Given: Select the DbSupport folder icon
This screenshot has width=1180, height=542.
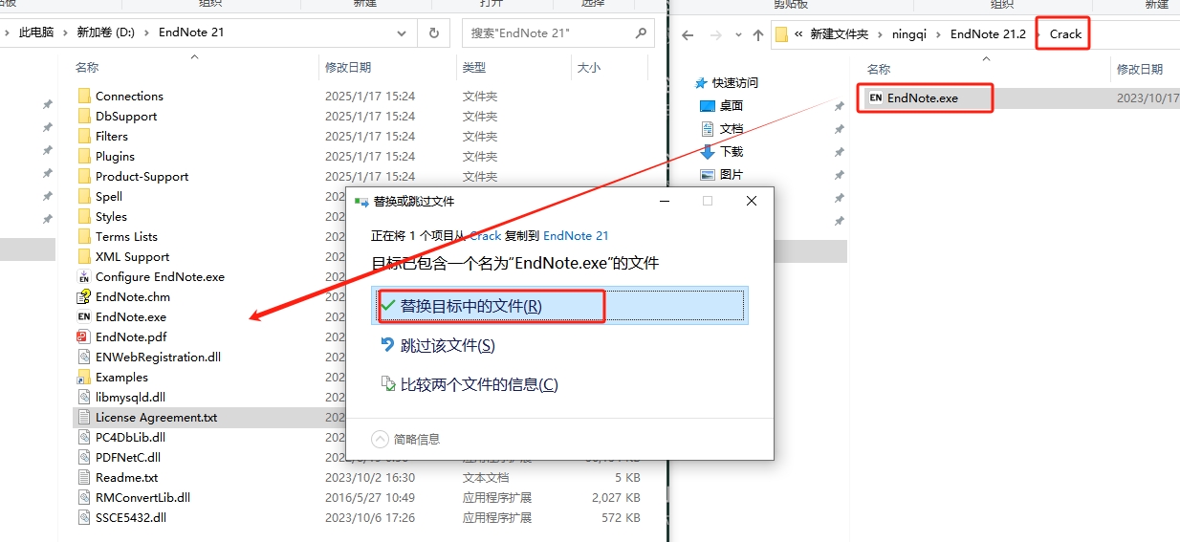Looking at the screenshot, I should tap(83, 116).
